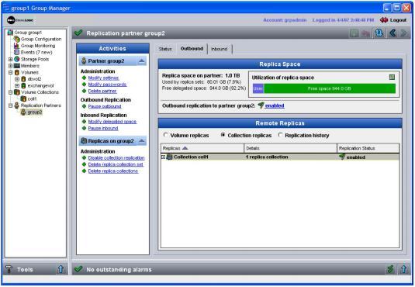The width and height of the screenshot is (415, 287).
Task: Select group2 partner in the tree
Action: (x=35, y=112)
